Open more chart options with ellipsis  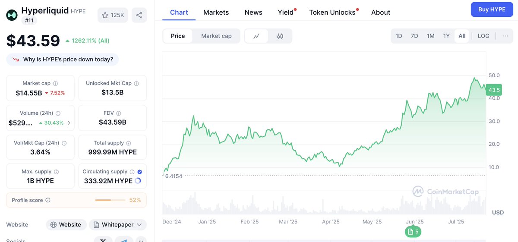pyautogui.click(x=505, y=36)
